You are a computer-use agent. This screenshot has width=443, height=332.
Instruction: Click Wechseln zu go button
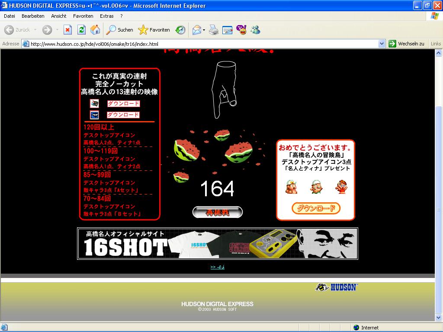[407, 44]
